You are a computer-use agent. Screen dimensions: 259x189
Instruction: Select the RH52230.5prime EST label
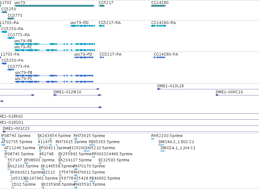pyautogui.click(x=167, y=136)
